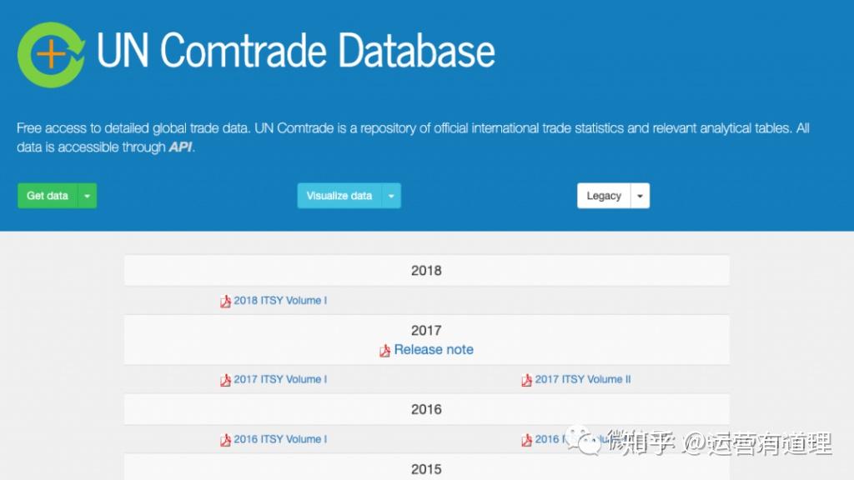Click the 2015 year section header
854x480 pixels.
426,469
